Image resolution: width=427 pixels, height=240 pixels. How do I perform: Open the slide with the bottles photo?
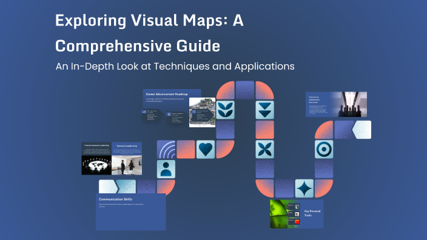pos(336,104)
